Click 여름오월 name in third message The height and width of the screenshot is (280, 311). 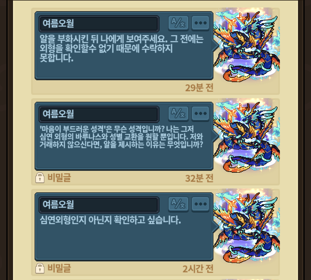pos(58,204)
